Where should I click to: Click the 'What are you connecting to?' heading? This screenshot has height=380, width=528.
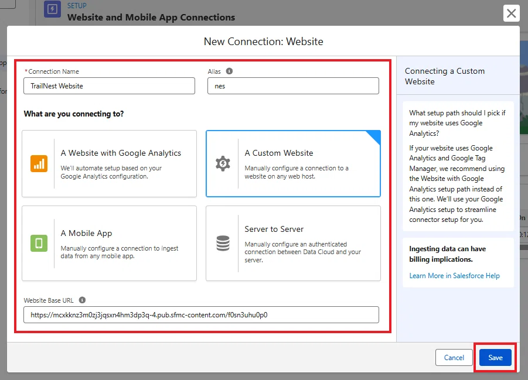[x=74, y=114]
